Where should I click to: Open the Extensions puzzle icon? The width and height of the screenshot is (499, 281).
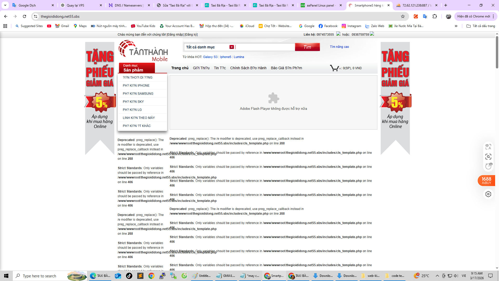tap(435, 16)
